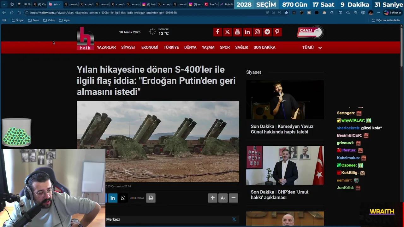Share article on LinkedIn below the photo

tap(113, 198)
